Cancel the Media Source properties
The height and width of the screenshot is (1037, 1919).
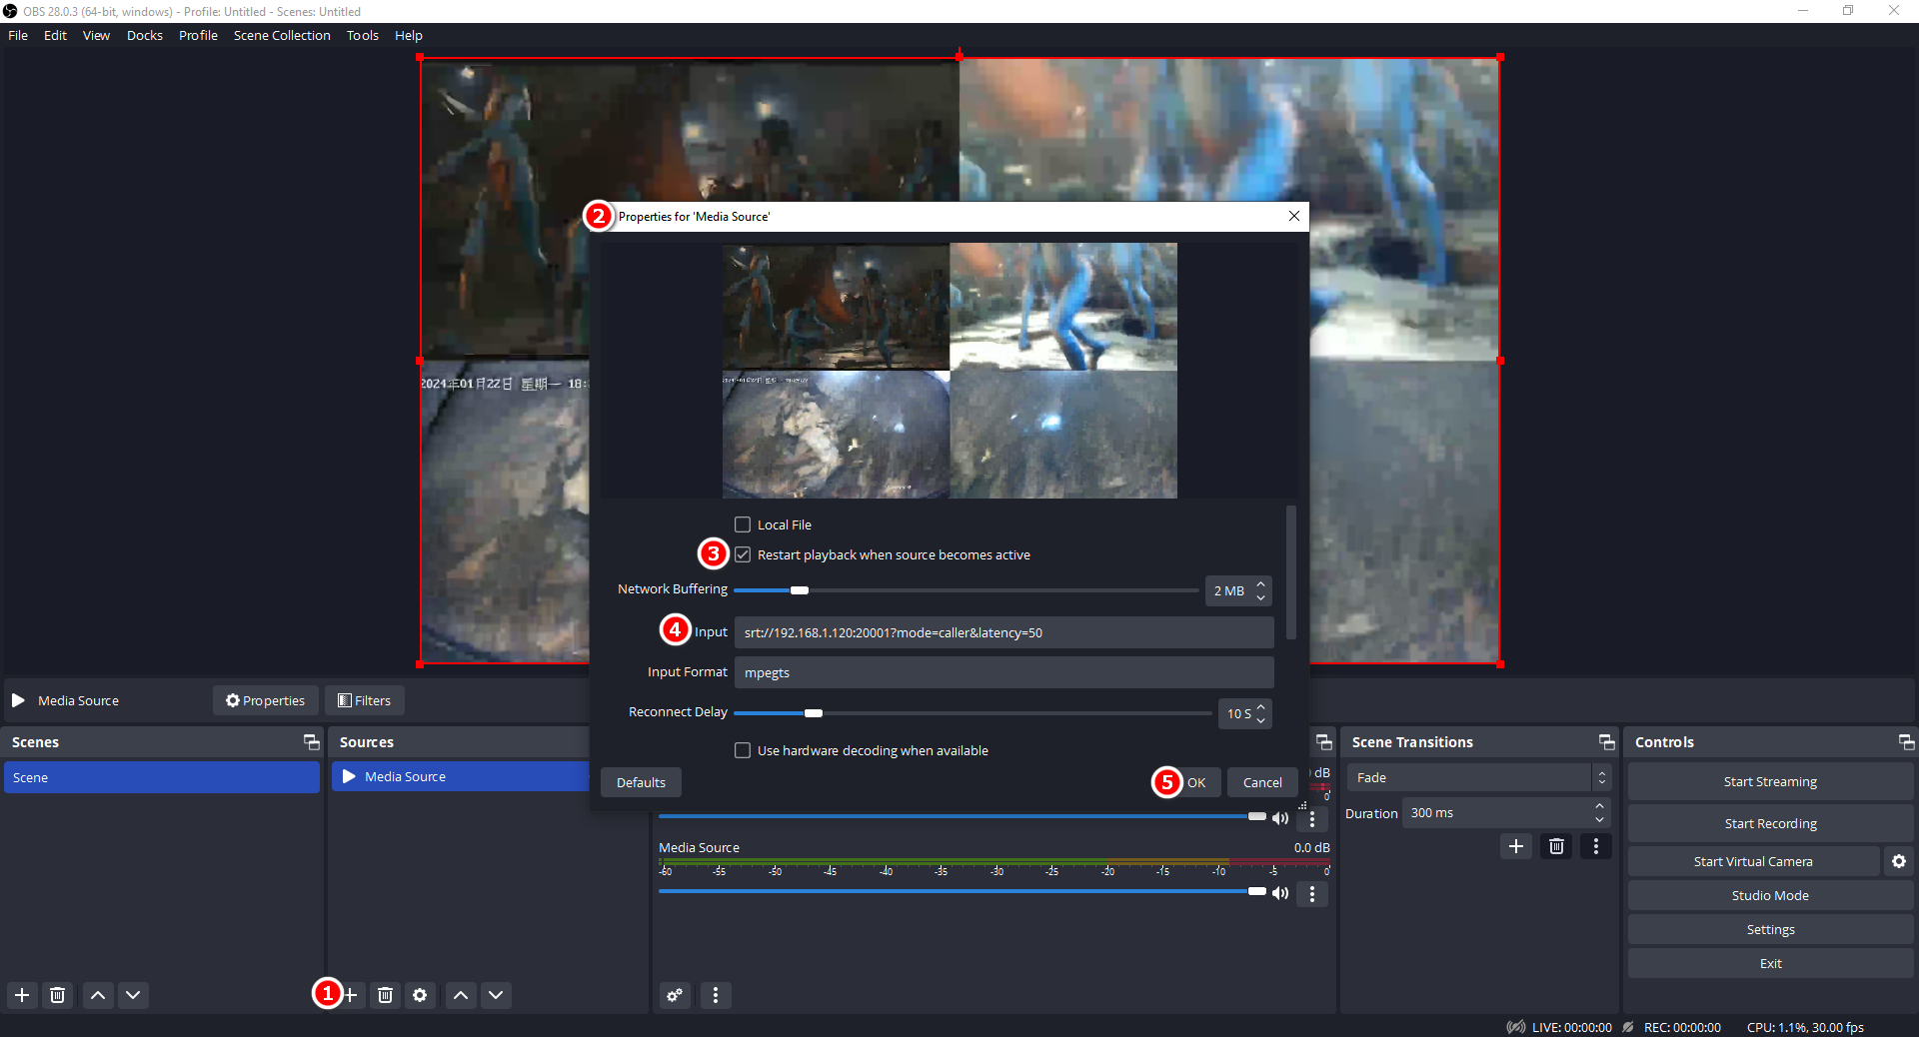coord(1262,782)
